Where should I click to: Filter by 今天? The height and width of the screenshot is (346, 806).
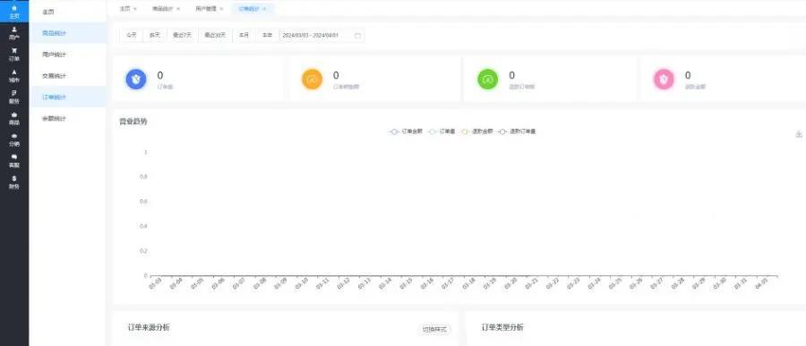pos(132,36)
